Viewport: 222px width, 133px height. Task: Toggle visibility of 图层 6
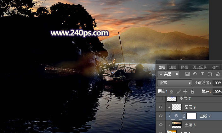pos(161,125)
